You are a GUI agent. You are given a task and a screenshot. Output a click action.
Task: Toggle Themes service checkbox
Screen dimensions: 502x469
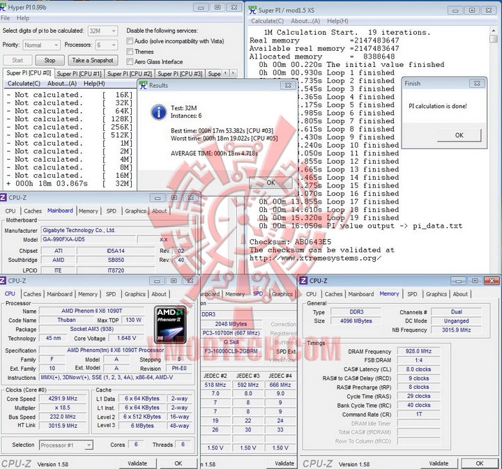tap(130, 52)
